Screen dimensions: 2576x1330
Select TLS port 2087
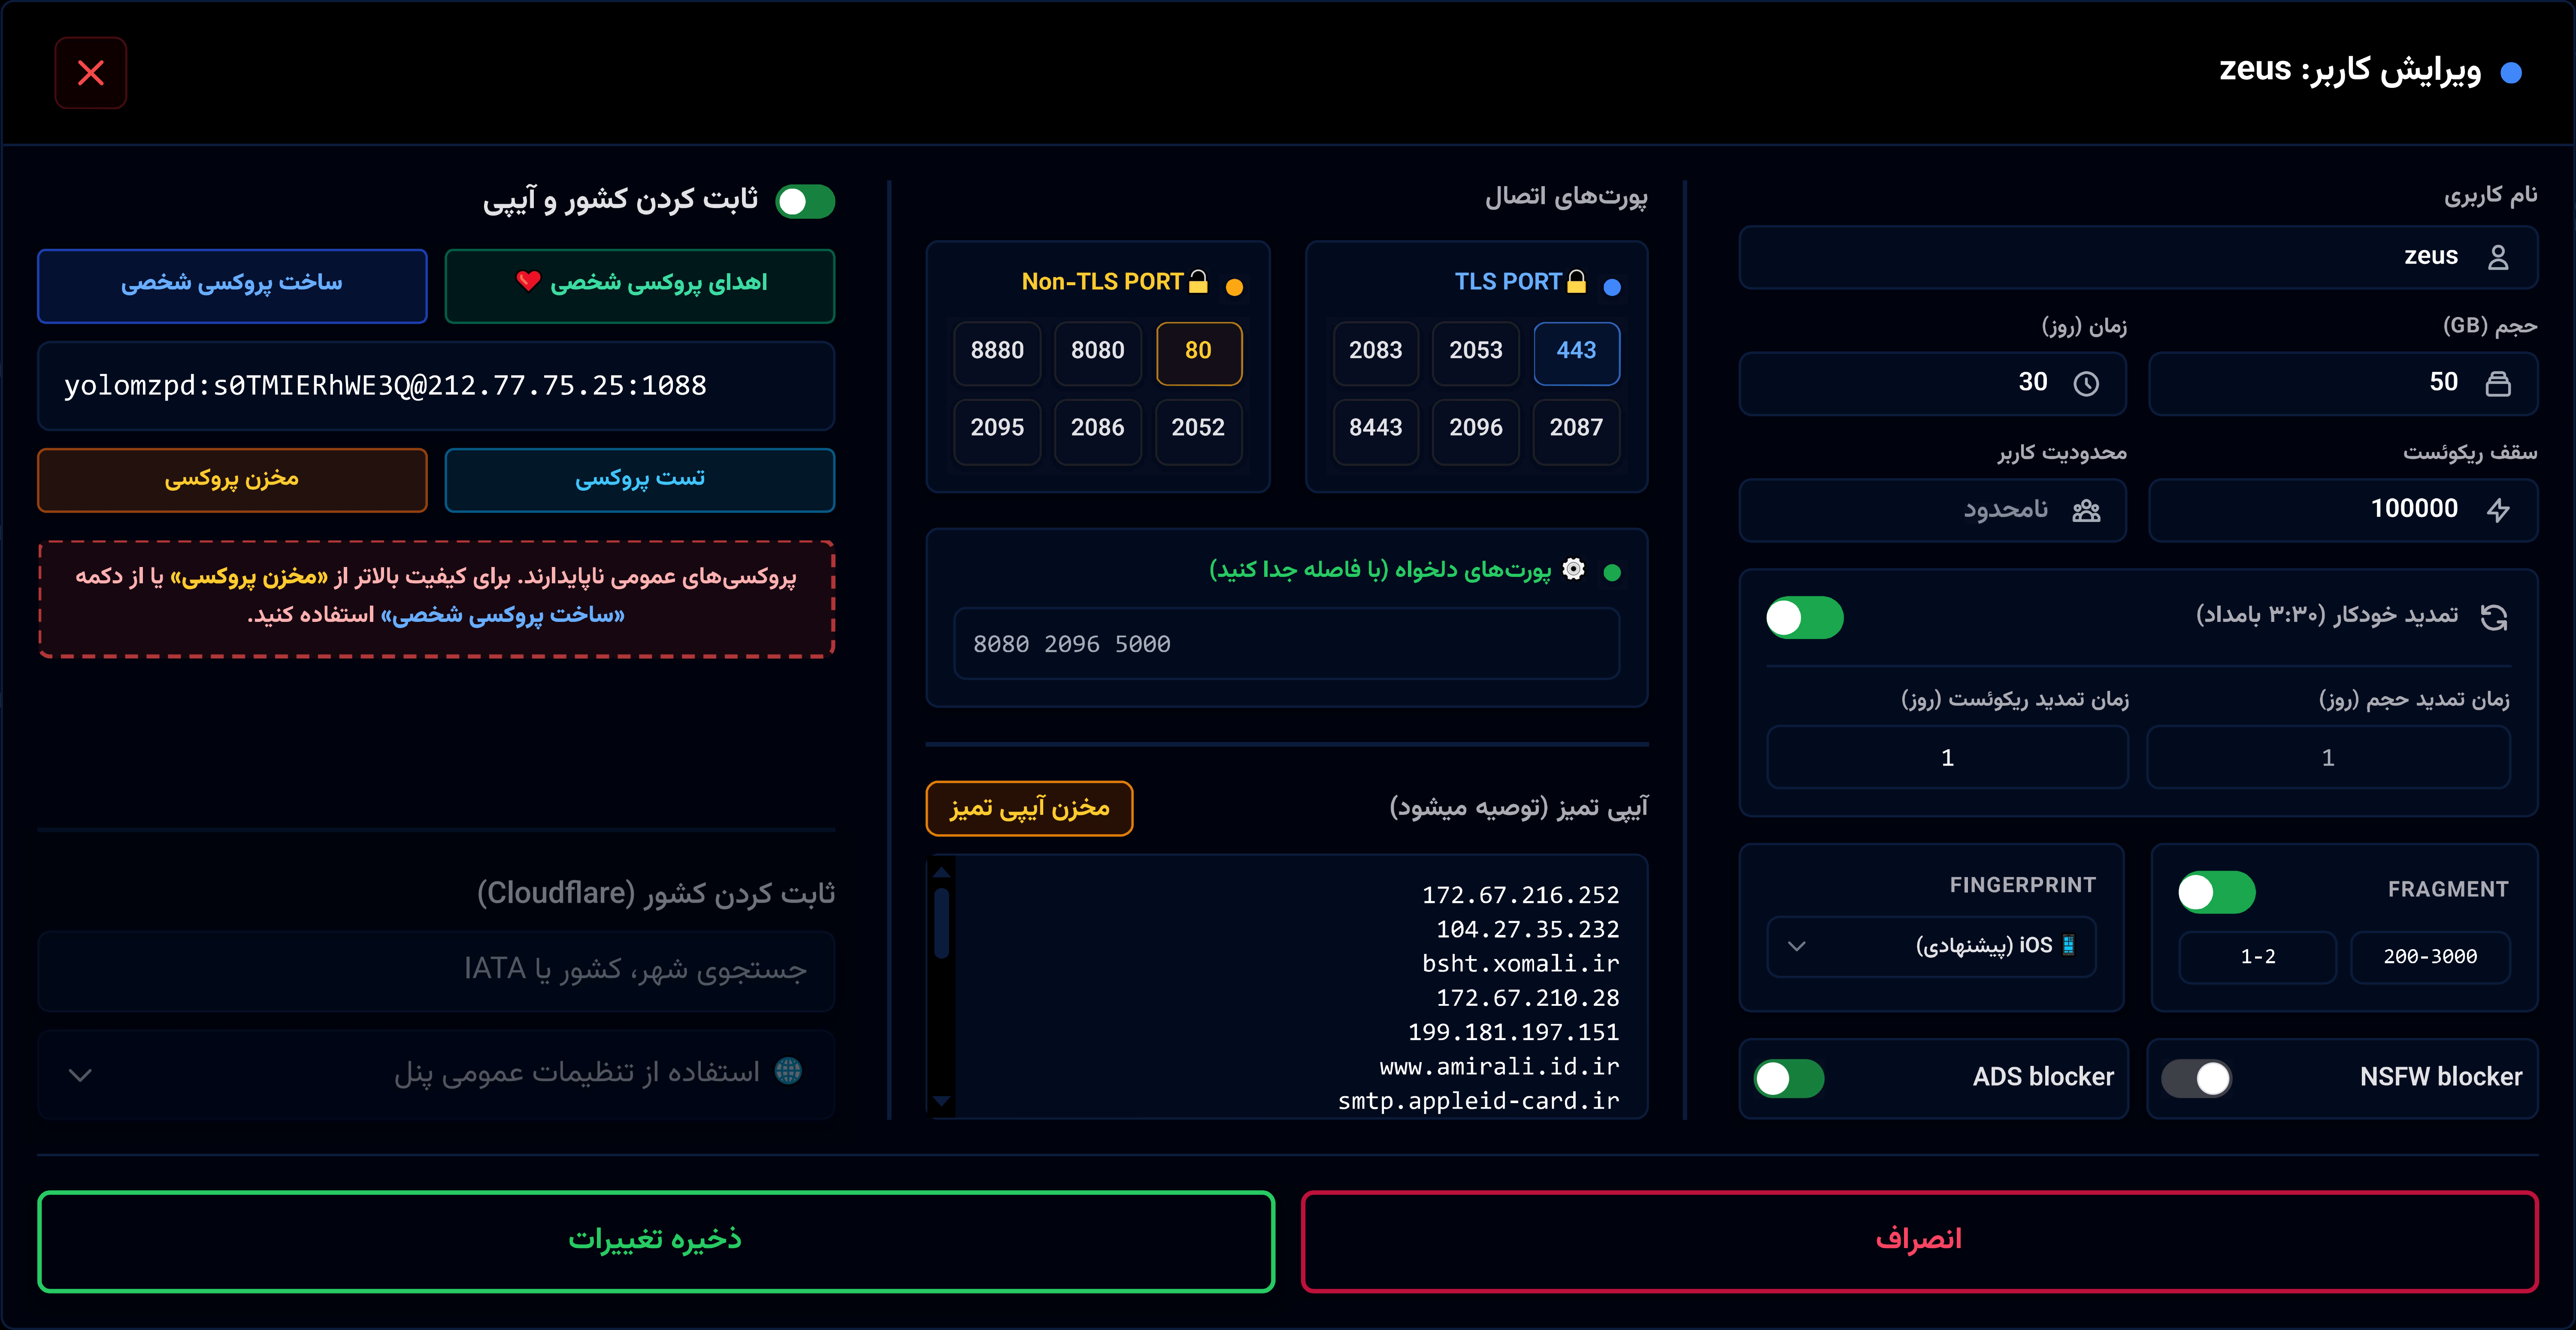click(1576, 431)
